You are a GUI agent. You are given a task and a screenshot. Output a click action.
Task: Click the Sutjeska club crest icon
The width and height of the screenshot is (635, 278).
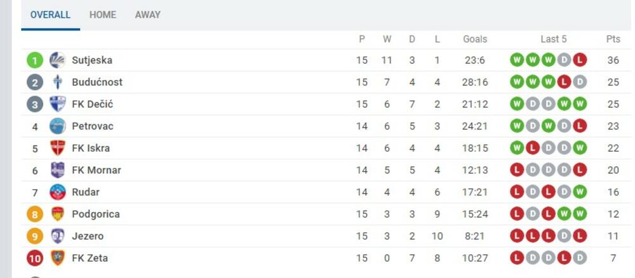point(57,60)
